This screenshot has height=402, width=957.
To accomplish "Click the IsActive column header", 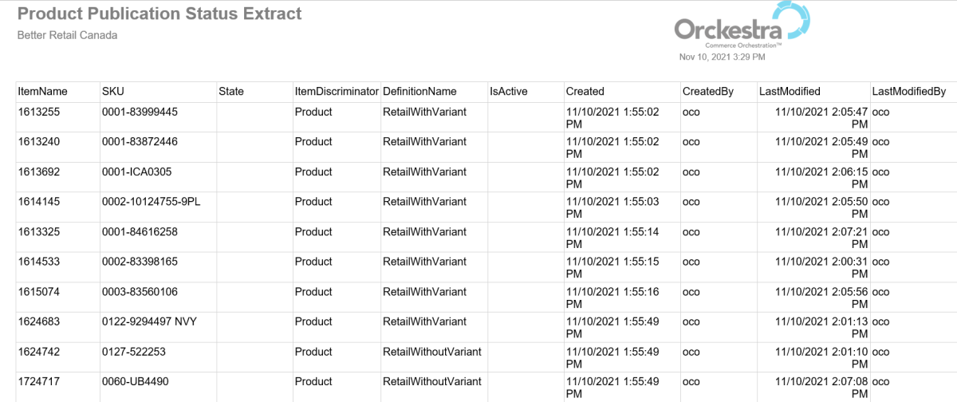I will [509, 92].
